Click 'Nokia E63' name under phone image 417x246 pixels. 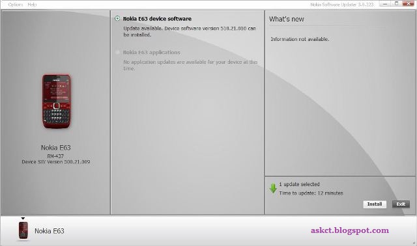pos(56,148)
